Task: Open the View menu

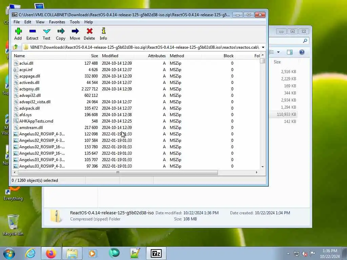Action: [40, 22]
